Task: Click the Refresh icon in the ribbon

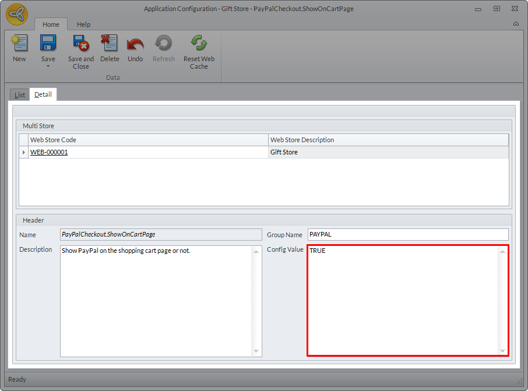Action: point(164,43)
